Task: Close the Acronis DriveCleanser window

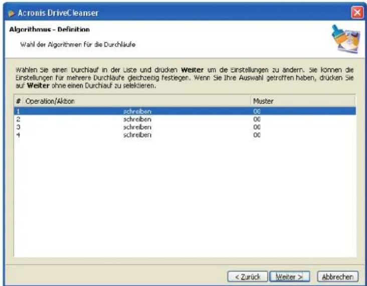Action: pyautogui.click(x=357, y=13)
